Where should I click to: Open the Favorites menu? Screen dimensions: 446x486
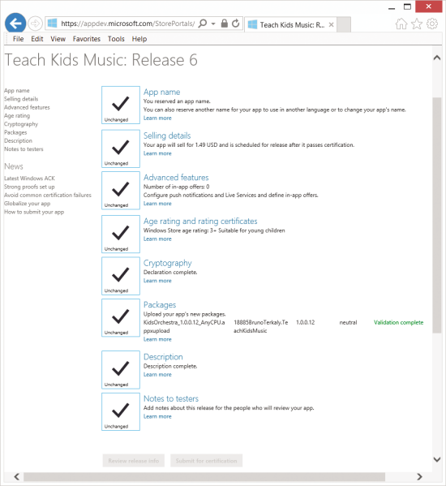coord(87,39)
